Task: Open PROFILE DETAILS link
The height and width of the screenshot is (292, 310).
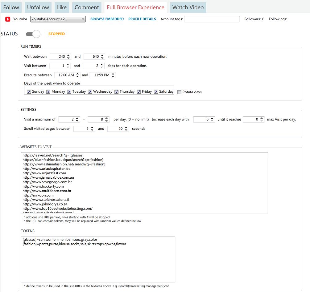Action: [142, 19]
